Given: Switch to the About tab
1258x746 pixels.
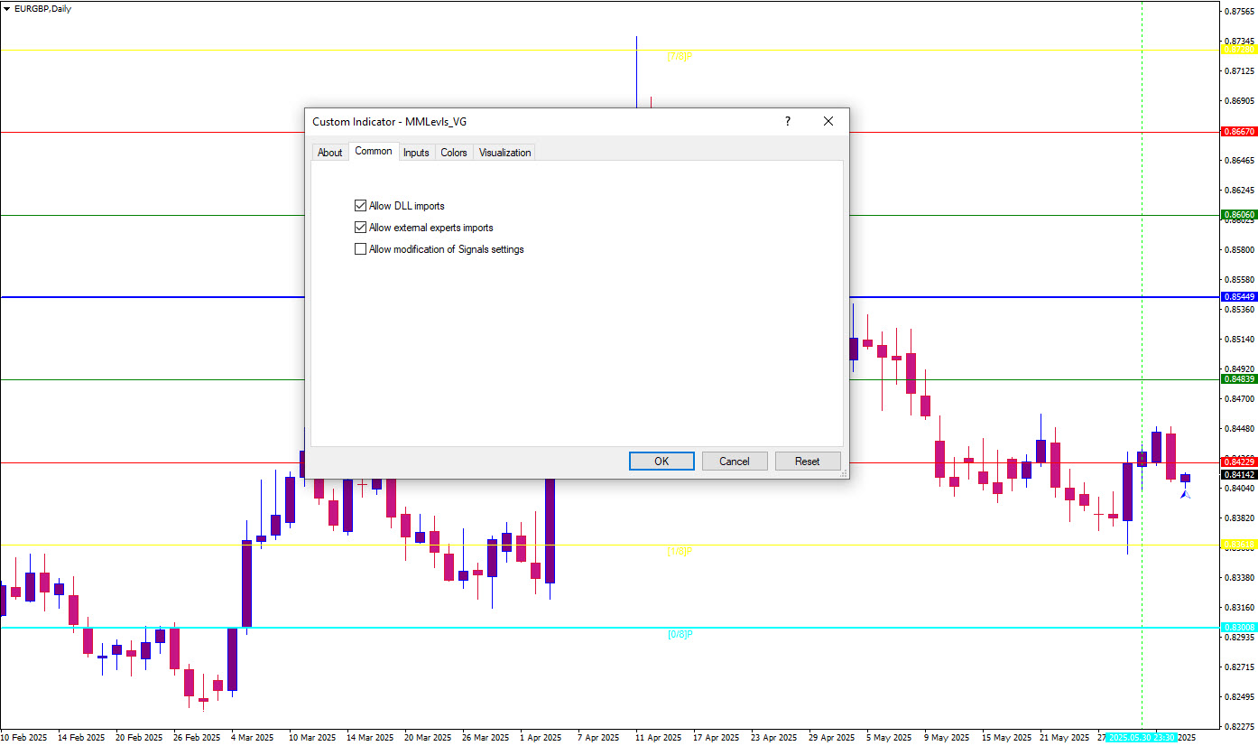Looking at the screenshot, I should (329, 153).
